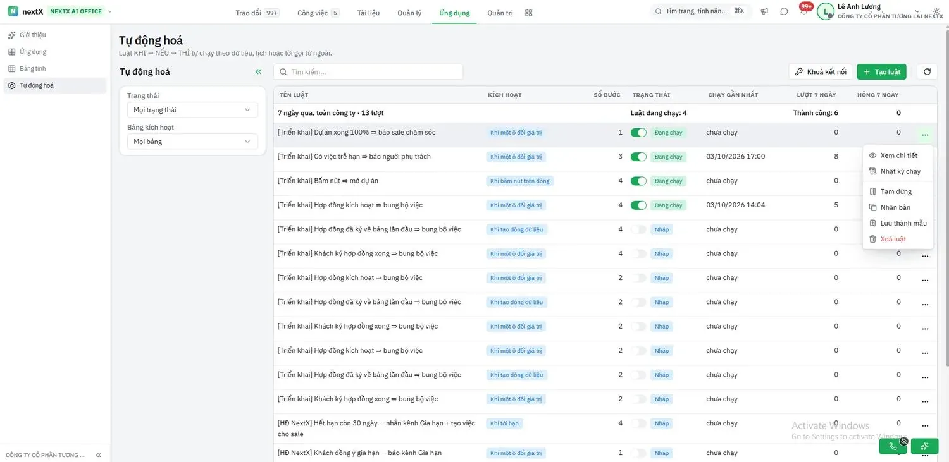The width and height of the screenshot is (949, 462).
Task: Switch to the Trao đổi tab
Action: [257, 13]
